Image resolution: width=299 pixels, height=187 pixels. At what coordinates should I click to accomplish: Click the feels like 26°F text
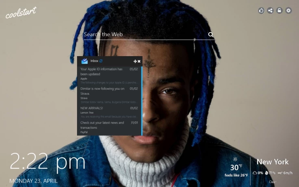pyautogui.click(x=236, y=175)
